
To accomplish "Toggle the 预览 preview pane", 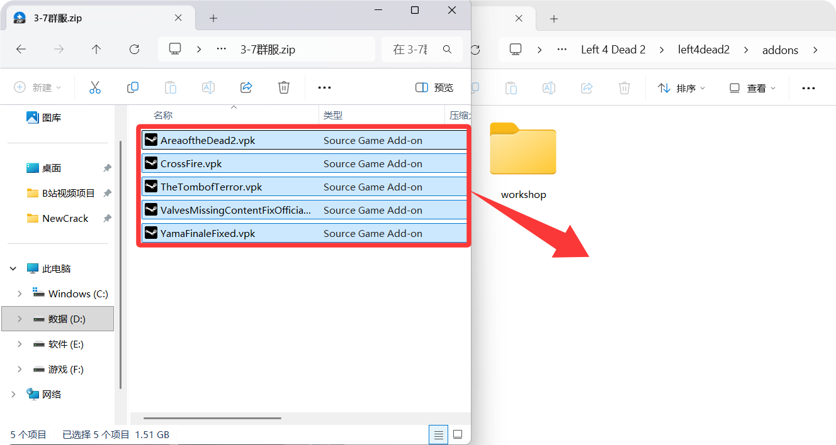I will pos(434,87).
